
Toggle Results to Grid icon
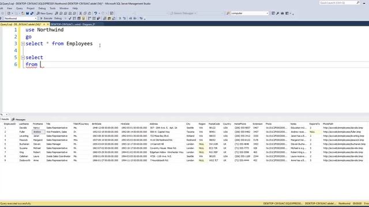click(109, 18)
